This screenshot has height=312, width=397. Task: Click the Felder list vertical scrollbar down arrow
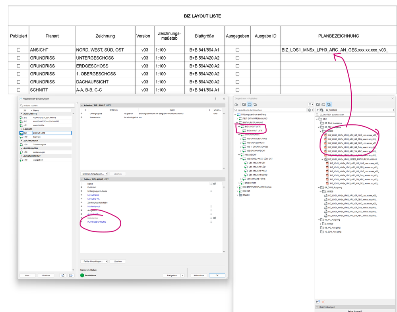(224, 252)
